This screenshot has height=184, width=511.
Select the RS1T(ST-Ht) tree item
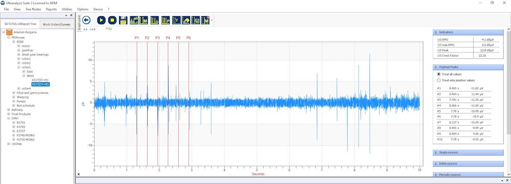pos(40,80)
